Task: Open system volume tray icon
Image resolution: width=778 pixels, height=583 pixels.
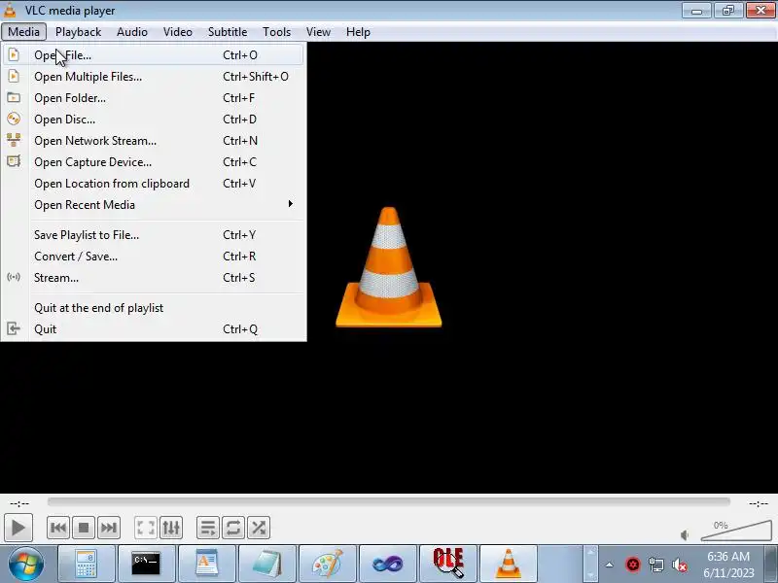Action: pos(680,565)
